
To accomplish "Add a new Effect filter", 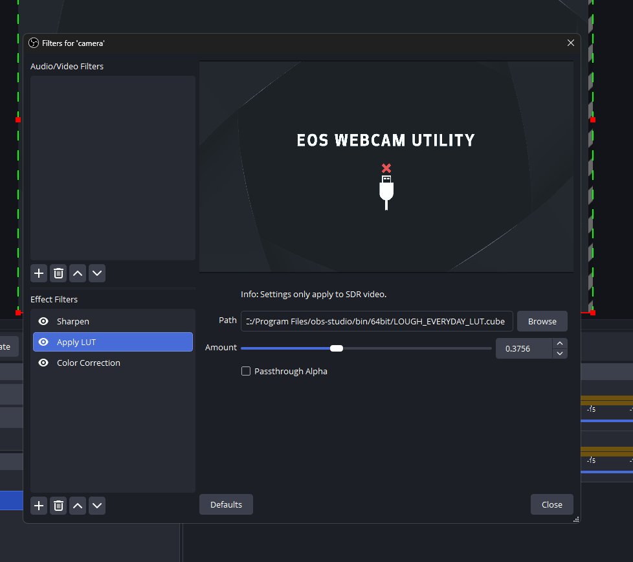I will pos(39,506).
